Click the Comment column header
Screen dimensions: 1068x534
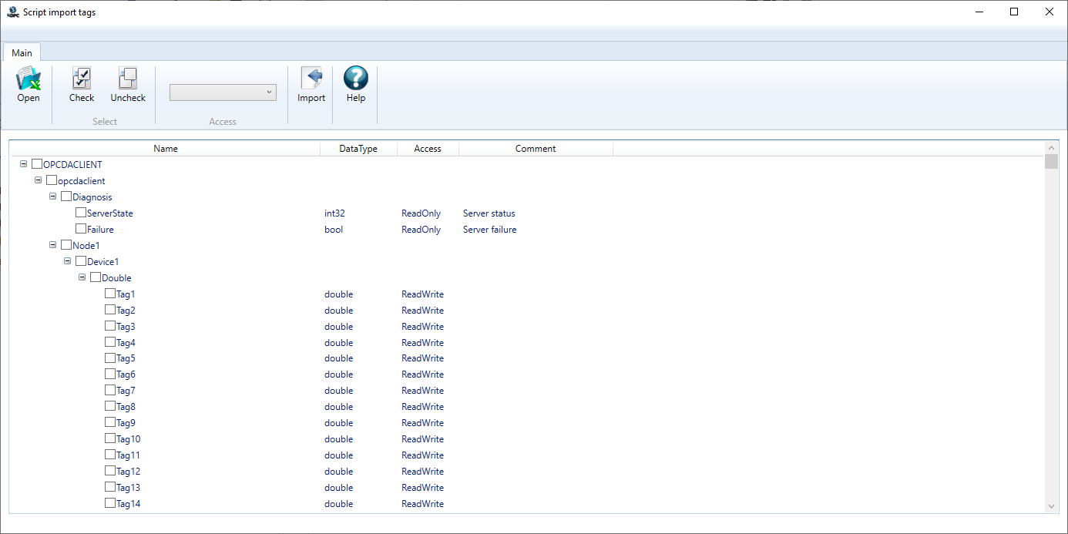click(536, 149)
